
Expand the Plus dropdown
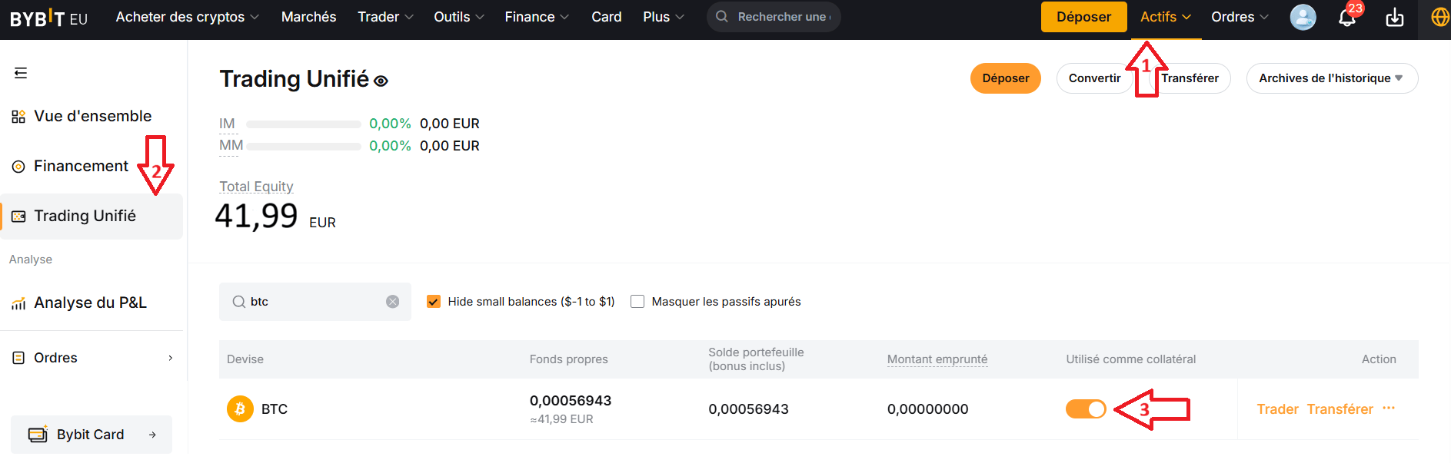tap(664, 17)
